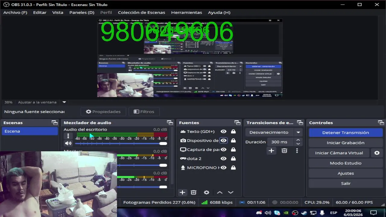
Task: Open volume icon in system tray
Action: (x=268, y=213)
